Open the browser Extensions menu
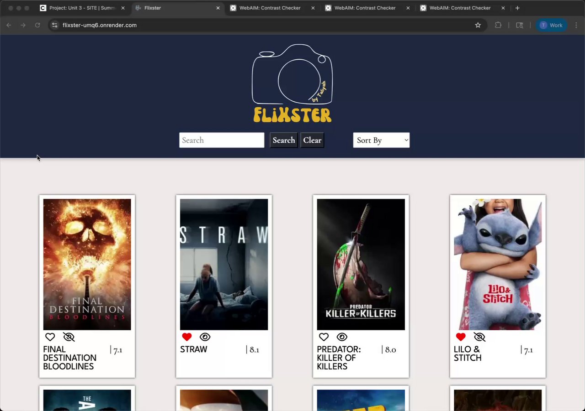The width and height of the screenshot is (585, 411). pos(498,25)
